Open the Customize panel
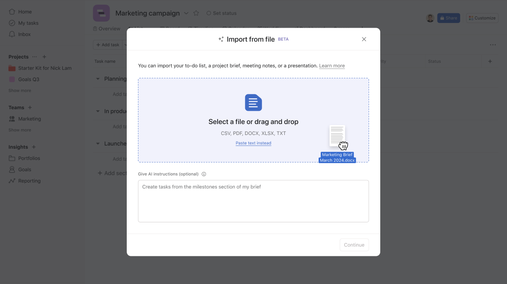Image resolution: width=507 pixels, height=284 pixels. [x=482, y=18]
